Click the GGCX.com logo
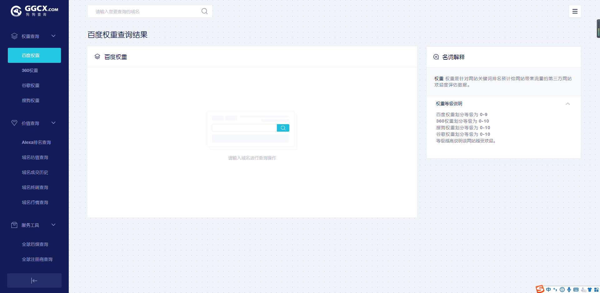Screen dimensions: 600x293 click(x=34, y=11)
